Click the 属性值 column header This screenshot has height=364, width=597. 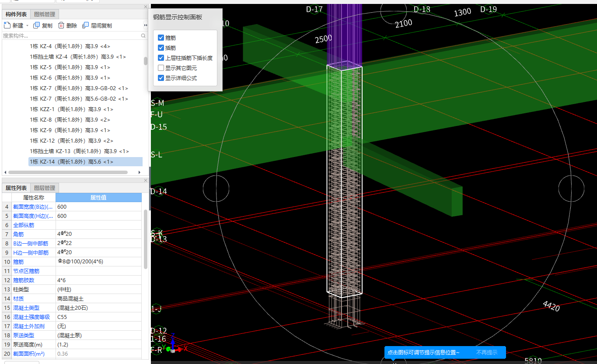(x=98, y=197)
